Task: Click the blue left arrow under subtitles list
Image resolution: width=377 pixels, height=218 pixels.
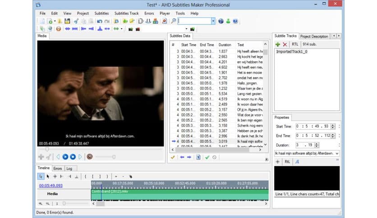Action: tap(182, 157)
